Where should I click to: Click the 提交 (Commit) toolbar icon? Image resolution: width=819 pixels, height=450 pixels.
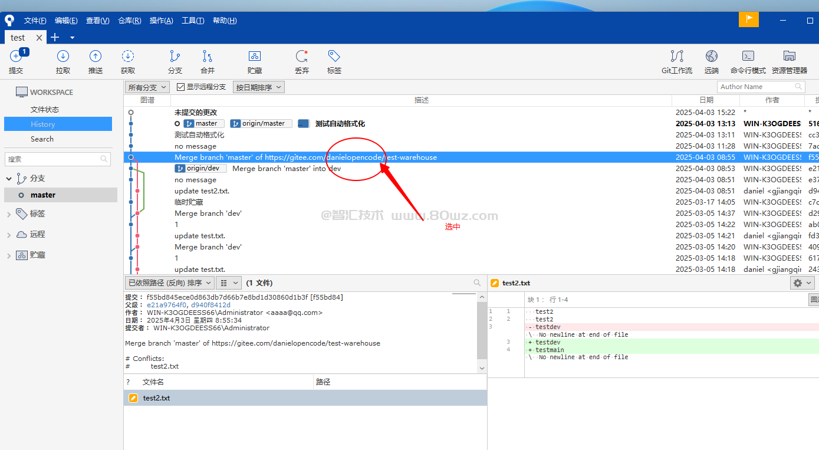tap(16, 61)
